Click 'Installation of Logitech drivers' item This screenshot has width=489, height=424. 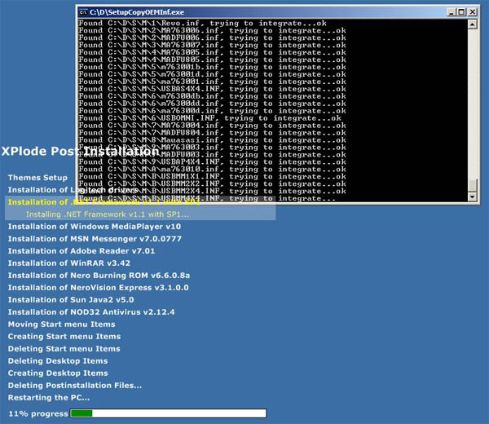pos(73,190)
